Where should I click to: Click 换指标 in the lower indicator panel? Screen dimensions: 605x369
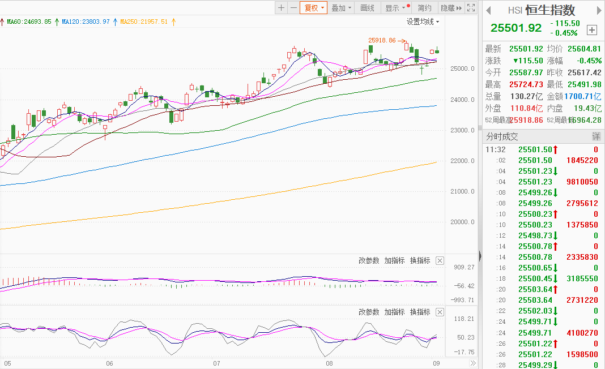[x=420, y=312]
